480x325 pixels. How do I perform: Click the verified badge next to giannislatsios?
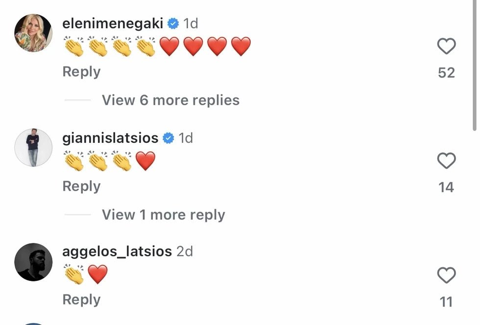coord(168,138)
